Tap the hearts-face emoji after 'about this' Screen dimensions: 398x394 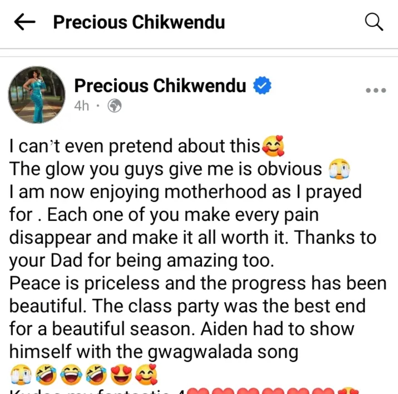(273, 146)
